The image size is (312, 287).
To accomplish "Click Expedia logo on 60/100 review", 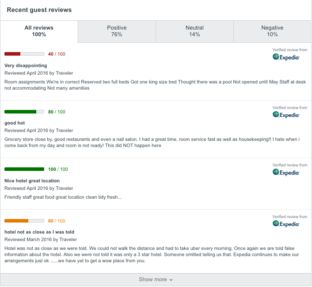I will 286,224.
